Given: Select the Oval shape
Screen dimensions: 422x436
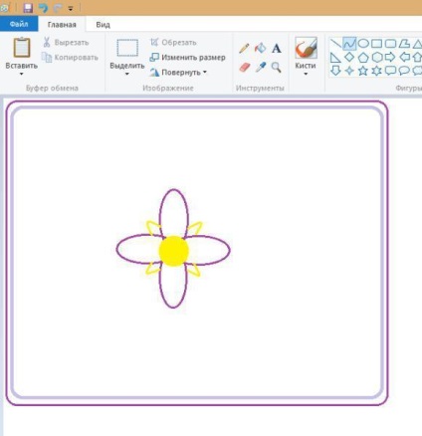Looking at the screenshot, I should (363, 44).
